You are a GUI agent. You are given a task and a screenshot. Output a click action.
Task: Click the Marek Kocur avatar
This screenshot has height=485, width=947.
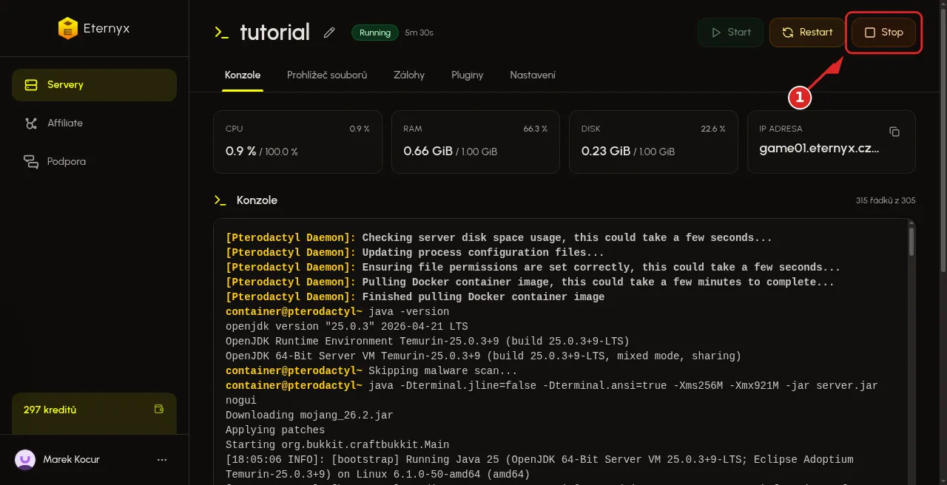tap(25, 460)
